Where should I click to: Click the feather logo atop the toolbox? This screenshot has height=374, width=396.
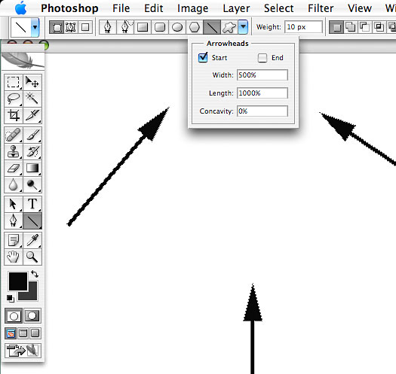pos(23,61)
